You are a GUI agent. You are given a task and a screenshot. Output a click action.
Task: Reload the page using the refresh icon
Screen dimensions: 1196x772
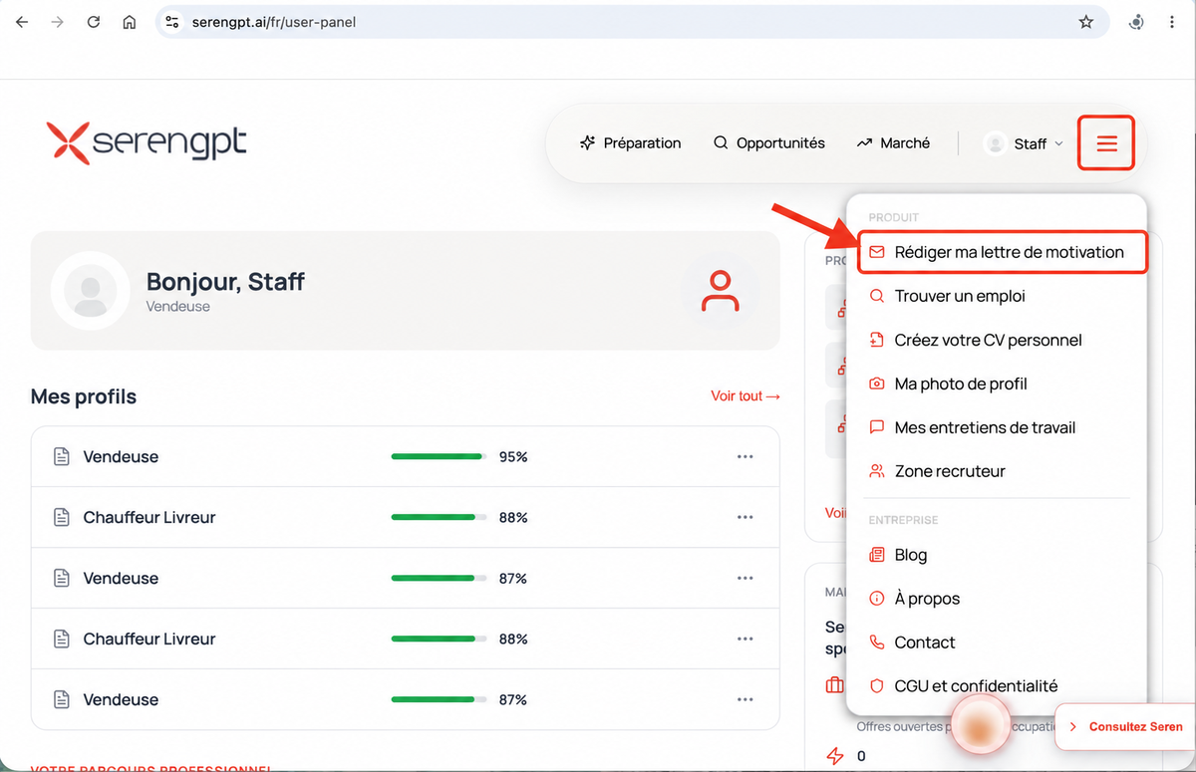click(x=94, y=22)
